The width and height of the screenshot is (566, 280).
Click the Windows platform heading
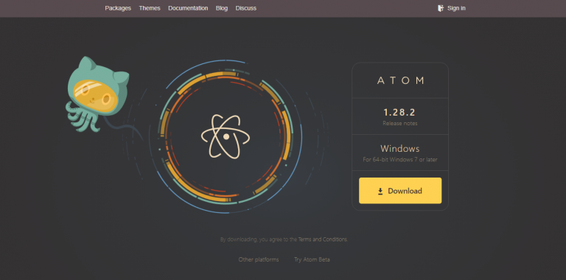[x=400, y=149]
